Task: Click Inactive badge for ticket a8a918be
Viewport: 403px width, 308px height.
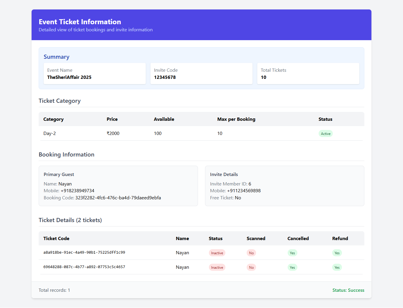Action: pyautogui.click(x=217, y=253)
